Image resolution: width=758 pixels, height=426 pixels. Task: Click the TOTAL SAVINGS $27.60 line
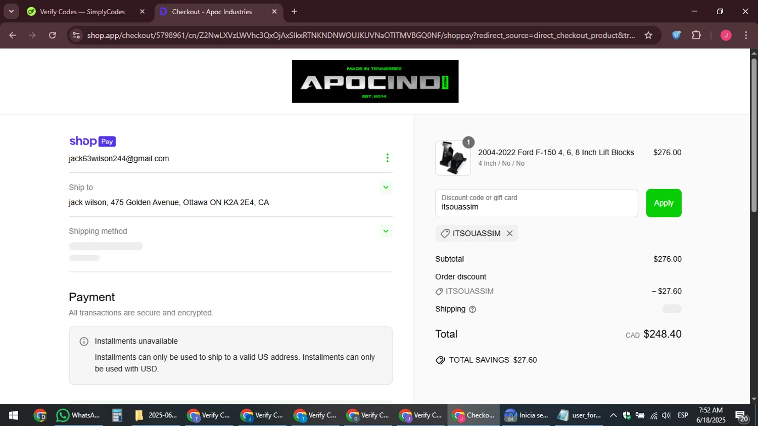pyautogui.click(x=486, y=360)
